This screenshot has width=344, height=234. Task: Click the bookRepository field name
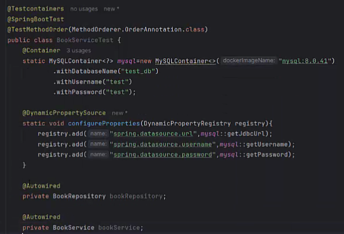(136, 196)
